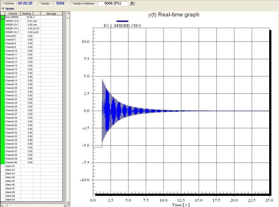Click the 10.0 y-axis tick label
This screenshot has width=279, height=207.
point(85,42)
